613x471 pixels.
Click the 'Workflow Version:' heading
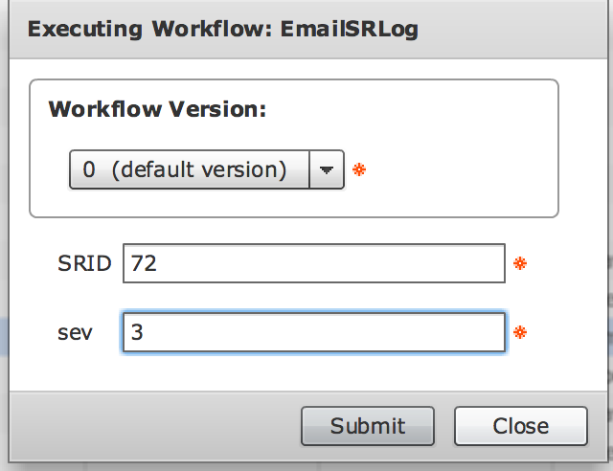point(157,109)
